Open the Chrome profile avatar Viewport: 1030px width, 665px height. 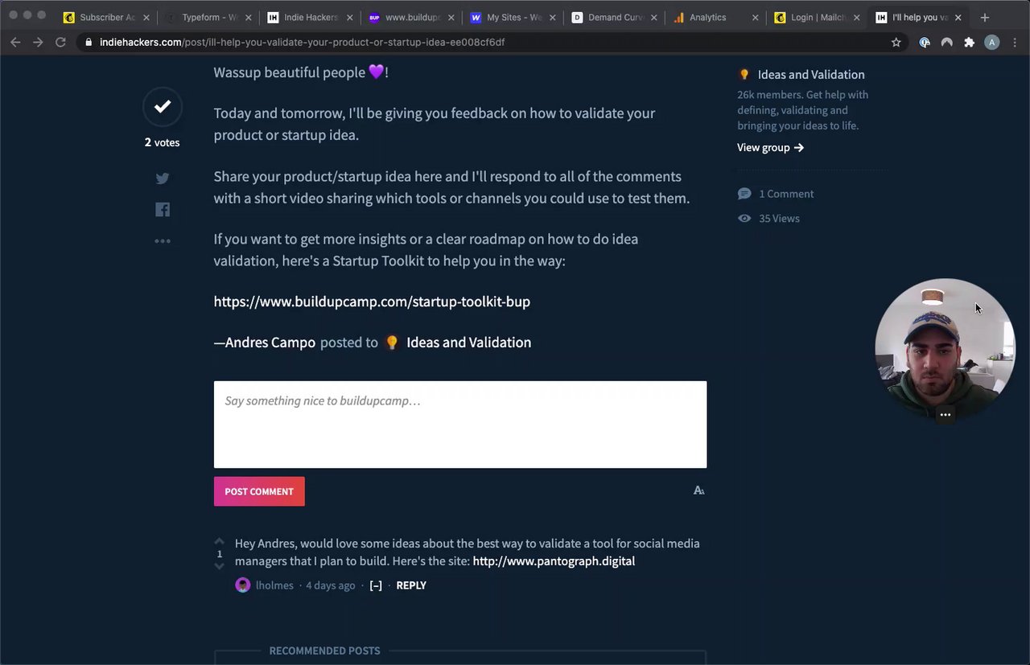(x=992, y=43)
